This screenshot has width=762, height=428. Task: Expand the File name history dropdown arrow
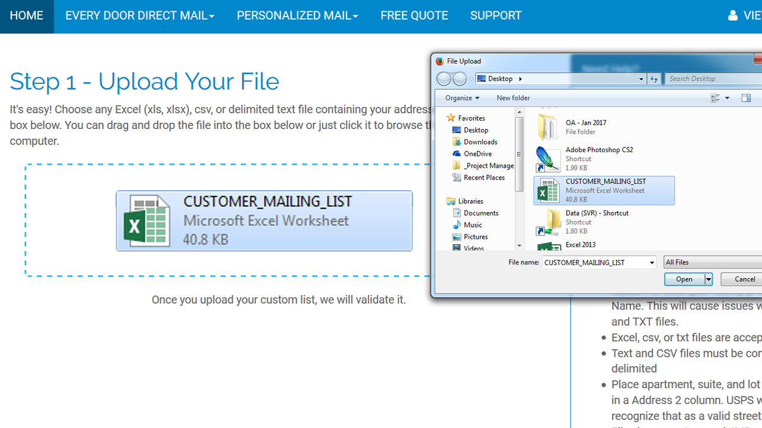click(651, 263)
